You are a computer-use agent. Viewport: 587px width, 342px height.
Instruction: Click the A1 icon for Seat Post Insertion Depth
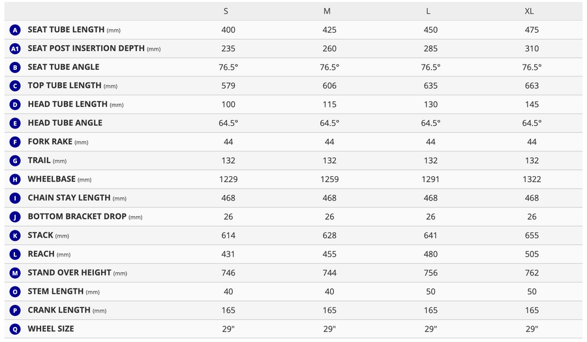tap(15, 49)
